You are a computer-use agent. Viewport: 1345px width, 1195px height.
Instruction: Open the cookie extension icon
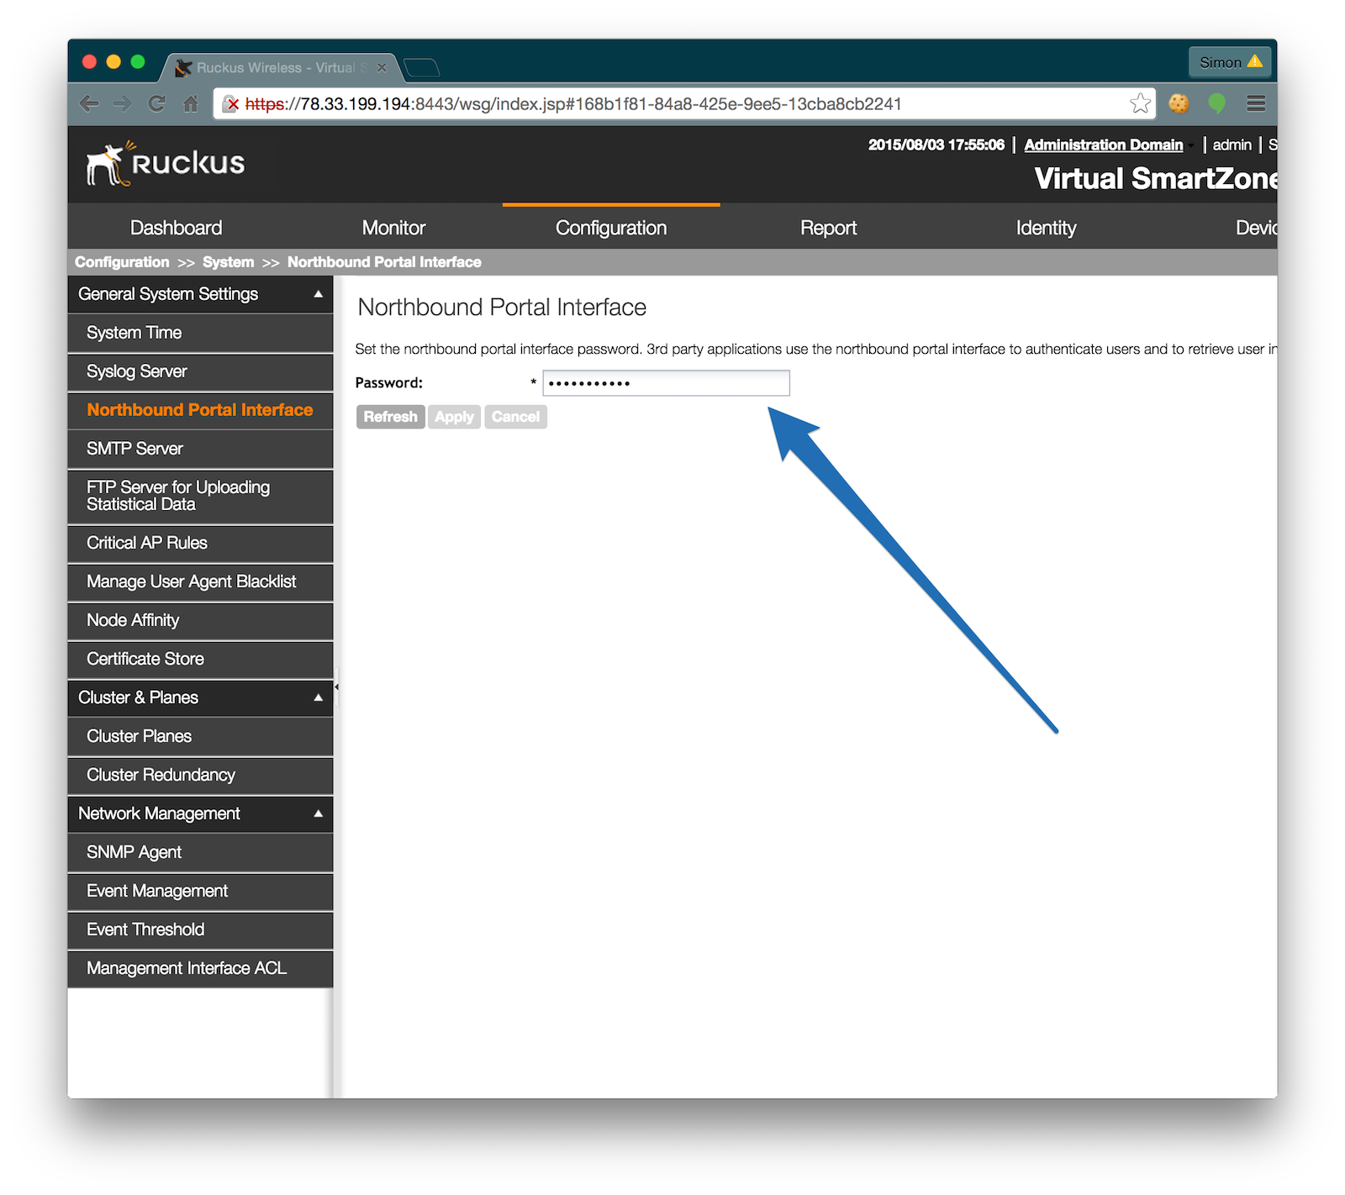[x=1179, y=103]
